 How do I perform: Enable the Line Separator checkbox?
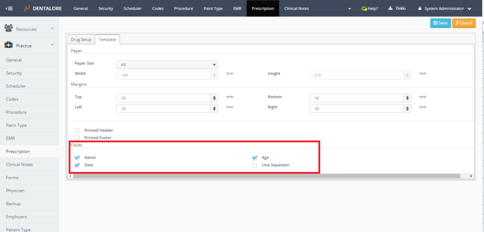(x=255, y=165)
